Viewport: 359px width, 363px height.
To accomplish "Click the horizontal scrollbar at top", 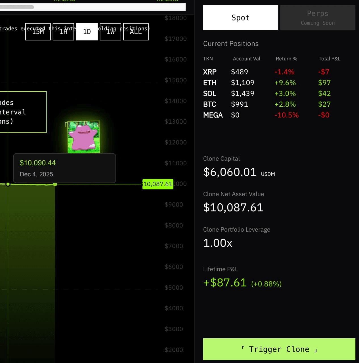I will coord(17,7).
